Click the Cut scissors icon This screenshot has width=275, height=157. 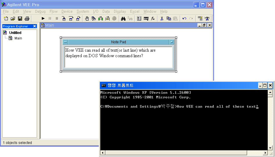(x=162, y=19)
